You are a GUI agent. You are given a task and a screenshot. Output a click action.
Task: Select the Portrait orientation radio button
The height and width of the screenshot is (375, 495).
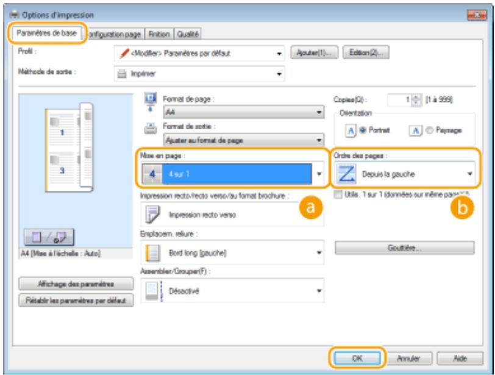363,130
